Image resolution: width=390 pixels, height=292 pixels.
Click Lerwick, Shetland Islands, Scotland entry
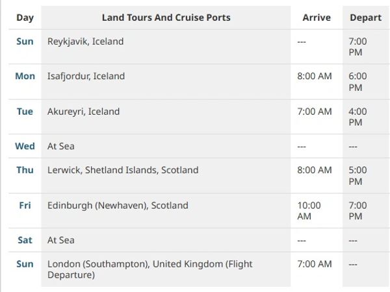click(123, 171)
